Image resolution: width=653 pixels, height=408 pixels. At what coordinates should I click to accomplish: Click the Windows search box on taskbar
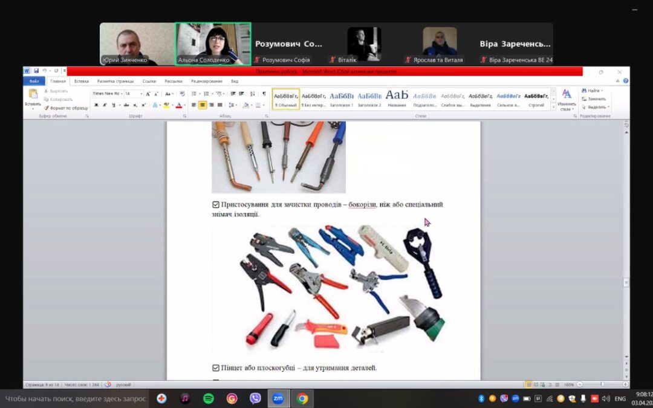point(76,398)
